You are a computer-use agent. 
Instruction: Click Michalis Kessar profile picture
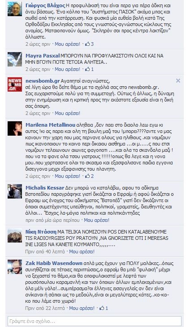click(x=14, y=191)
